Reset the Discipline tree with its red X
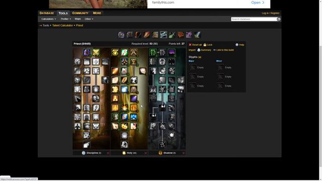Image resolution: width=322 pixels, height=181 pixels. [x=108, y=153]
